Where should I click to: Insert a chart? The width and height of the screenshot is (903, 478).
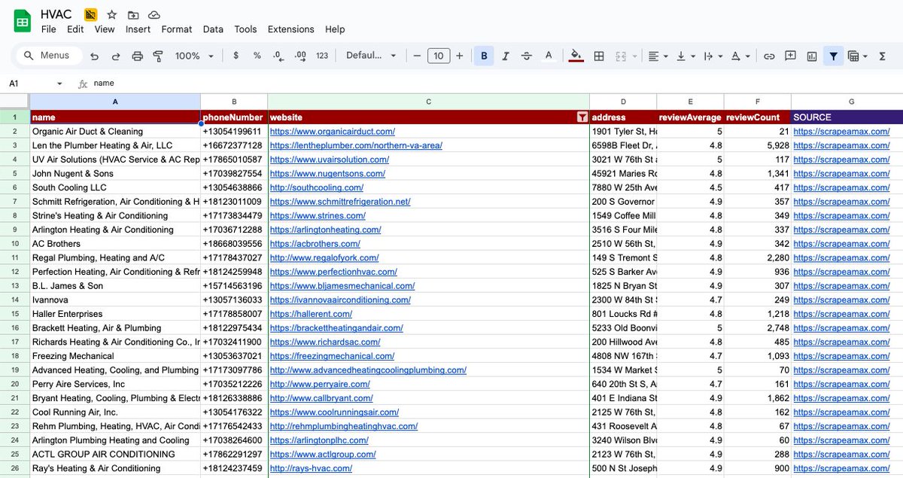pos(812,56)
